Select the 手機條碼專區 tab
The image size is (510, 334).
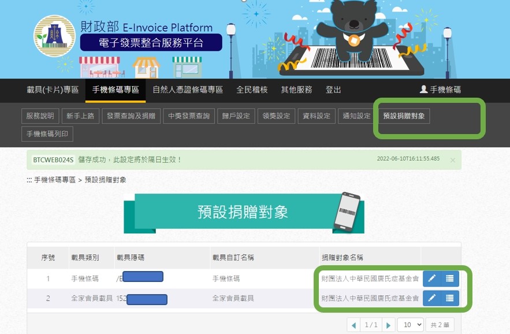(116, 90)
